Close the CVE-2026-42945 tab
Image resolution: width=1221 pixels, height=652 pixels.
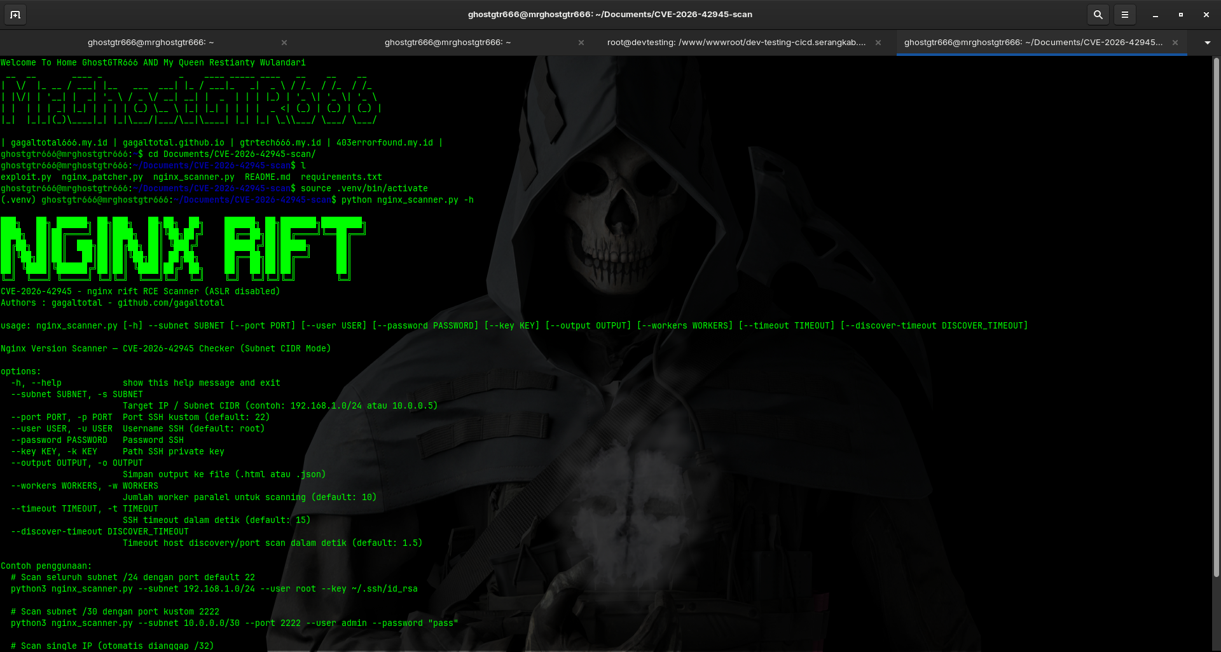[1175, 43]
